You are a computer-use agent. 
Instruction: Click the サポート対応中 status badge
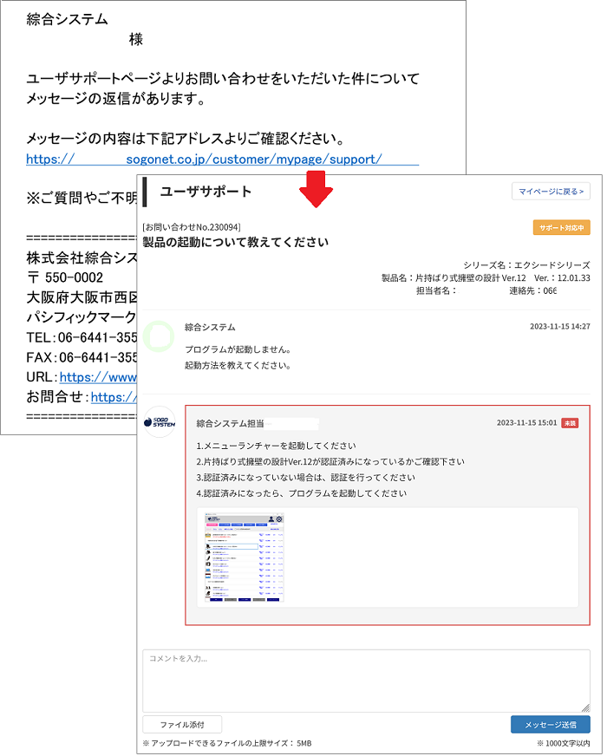pyautogui.click(x=561, y=227)
